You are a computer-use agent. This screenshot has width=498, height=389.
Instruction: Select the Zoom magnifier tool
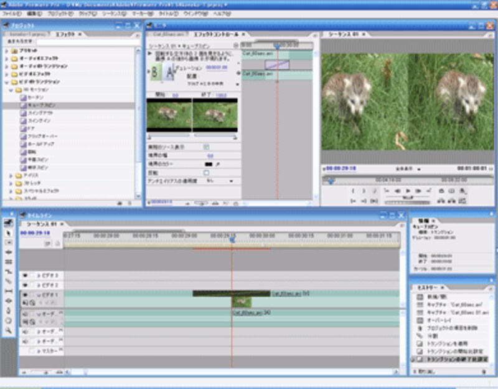tap(9, 329)
